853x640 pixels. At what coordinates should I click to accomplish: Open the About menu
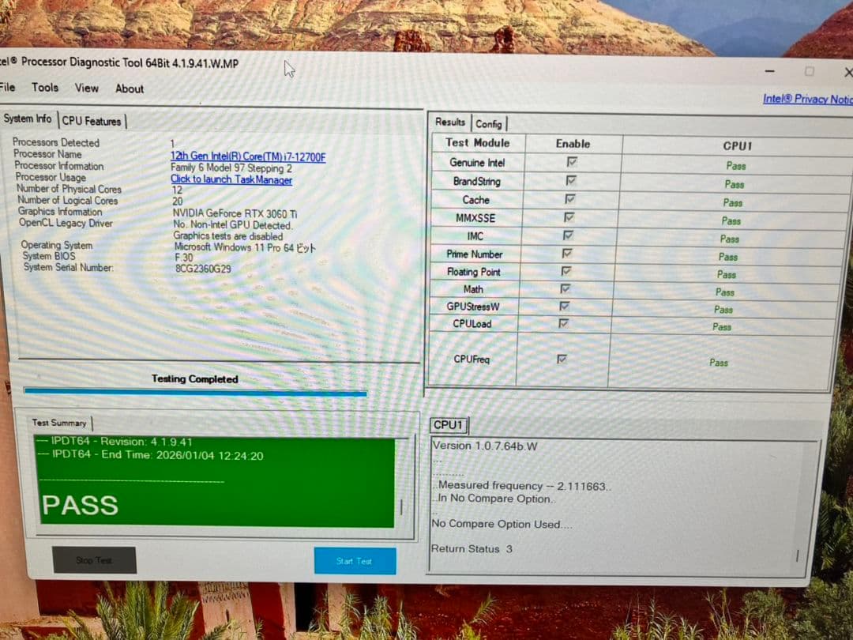pyautogui.click(x=129, y=88)
